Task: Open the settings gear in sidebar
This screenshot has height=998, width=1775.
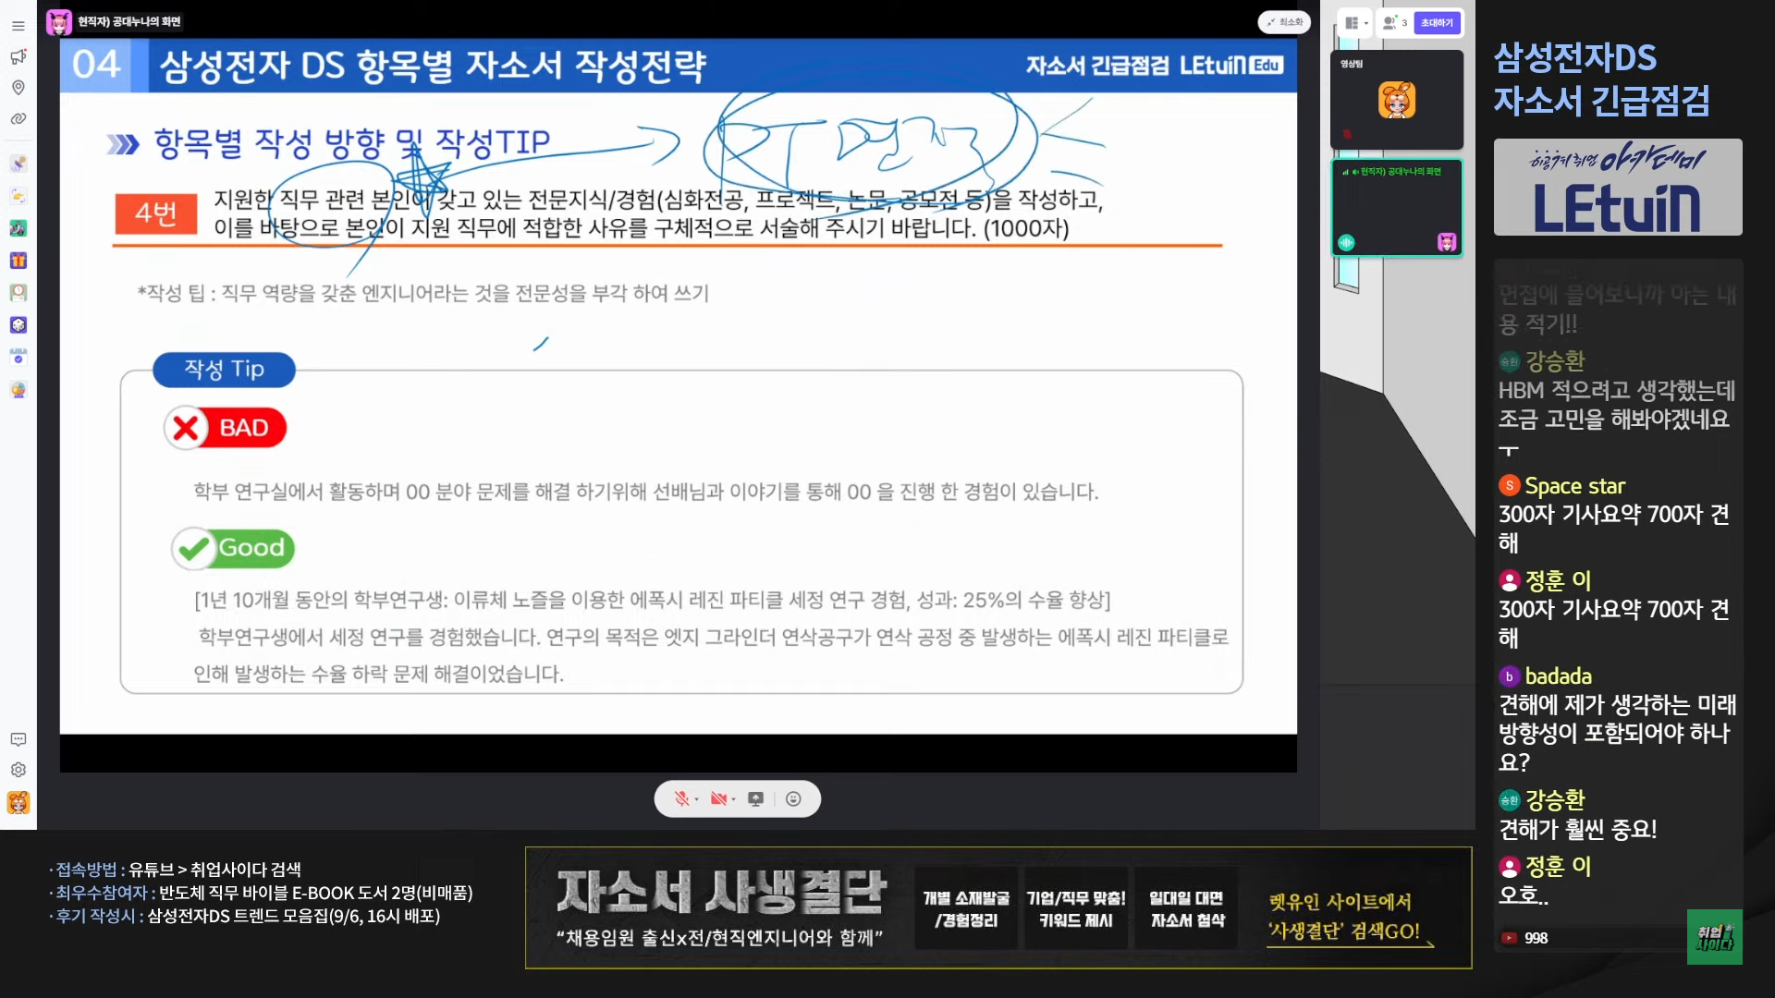Action: click(x=18, y=770)
